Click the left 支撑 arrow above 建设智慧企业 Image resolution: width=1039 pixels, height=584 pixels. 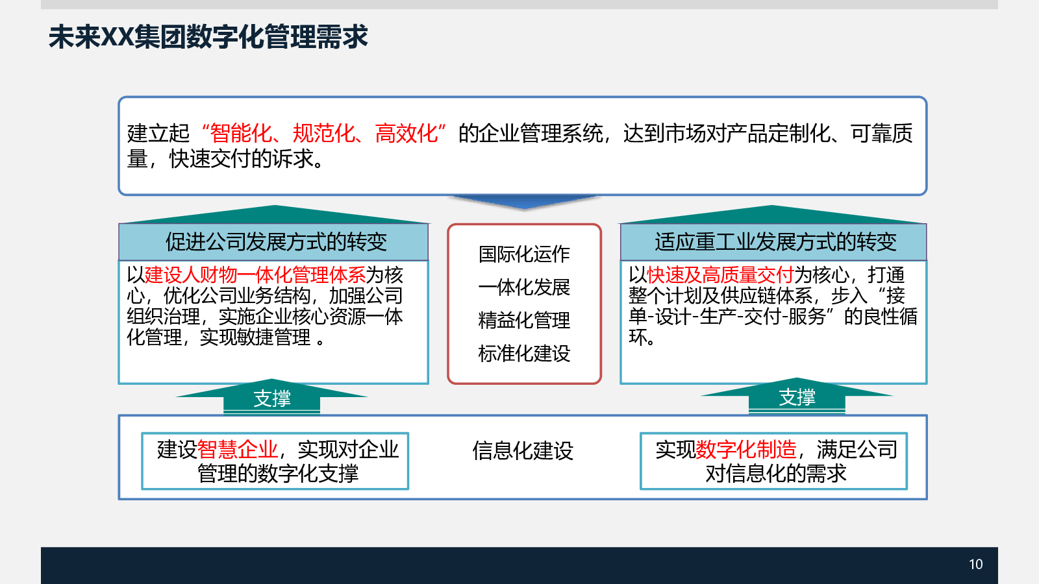(272, 396)
